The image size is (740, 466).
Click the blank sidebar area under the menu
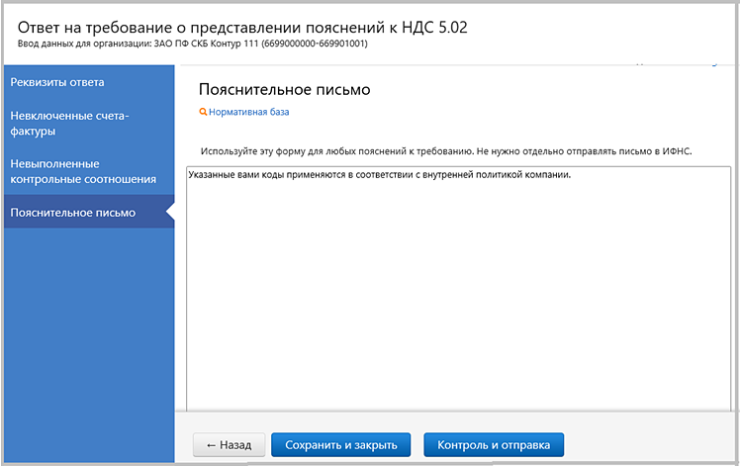click(x=87, y=336)
